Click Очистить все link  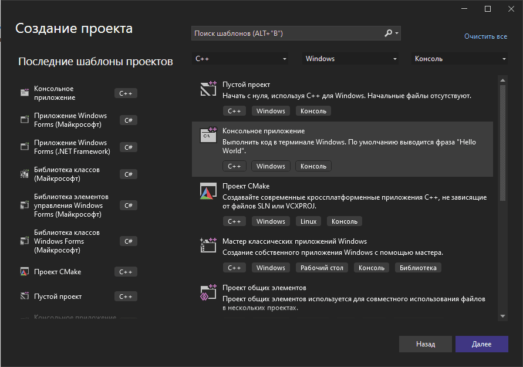pyautogui.click(x=485, y=36)
